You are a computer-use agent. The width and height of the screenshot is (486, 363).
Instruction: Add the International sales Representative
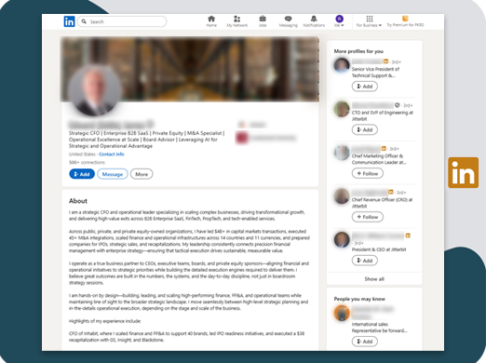(365, 342)
